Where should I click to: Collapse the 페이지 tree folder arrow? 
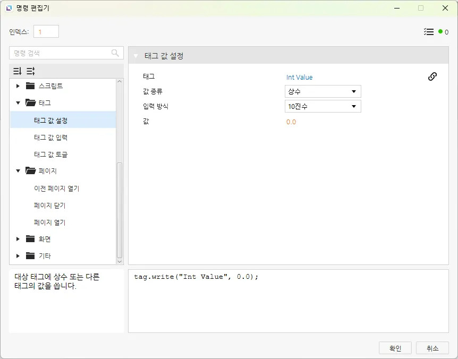click(x=18, y=171)
